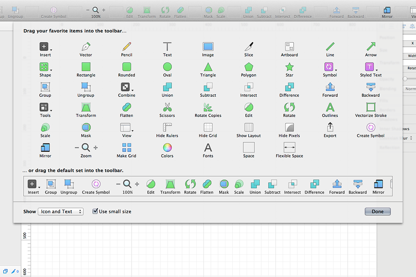
Task: Toggle Hide Grid item
Action: point(208,128)
